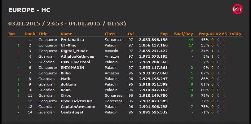Click the red down arrow beside AthuluaKethryes
Image resolution: width=251 pixels, height=124 pixels.
click(19, 57)
